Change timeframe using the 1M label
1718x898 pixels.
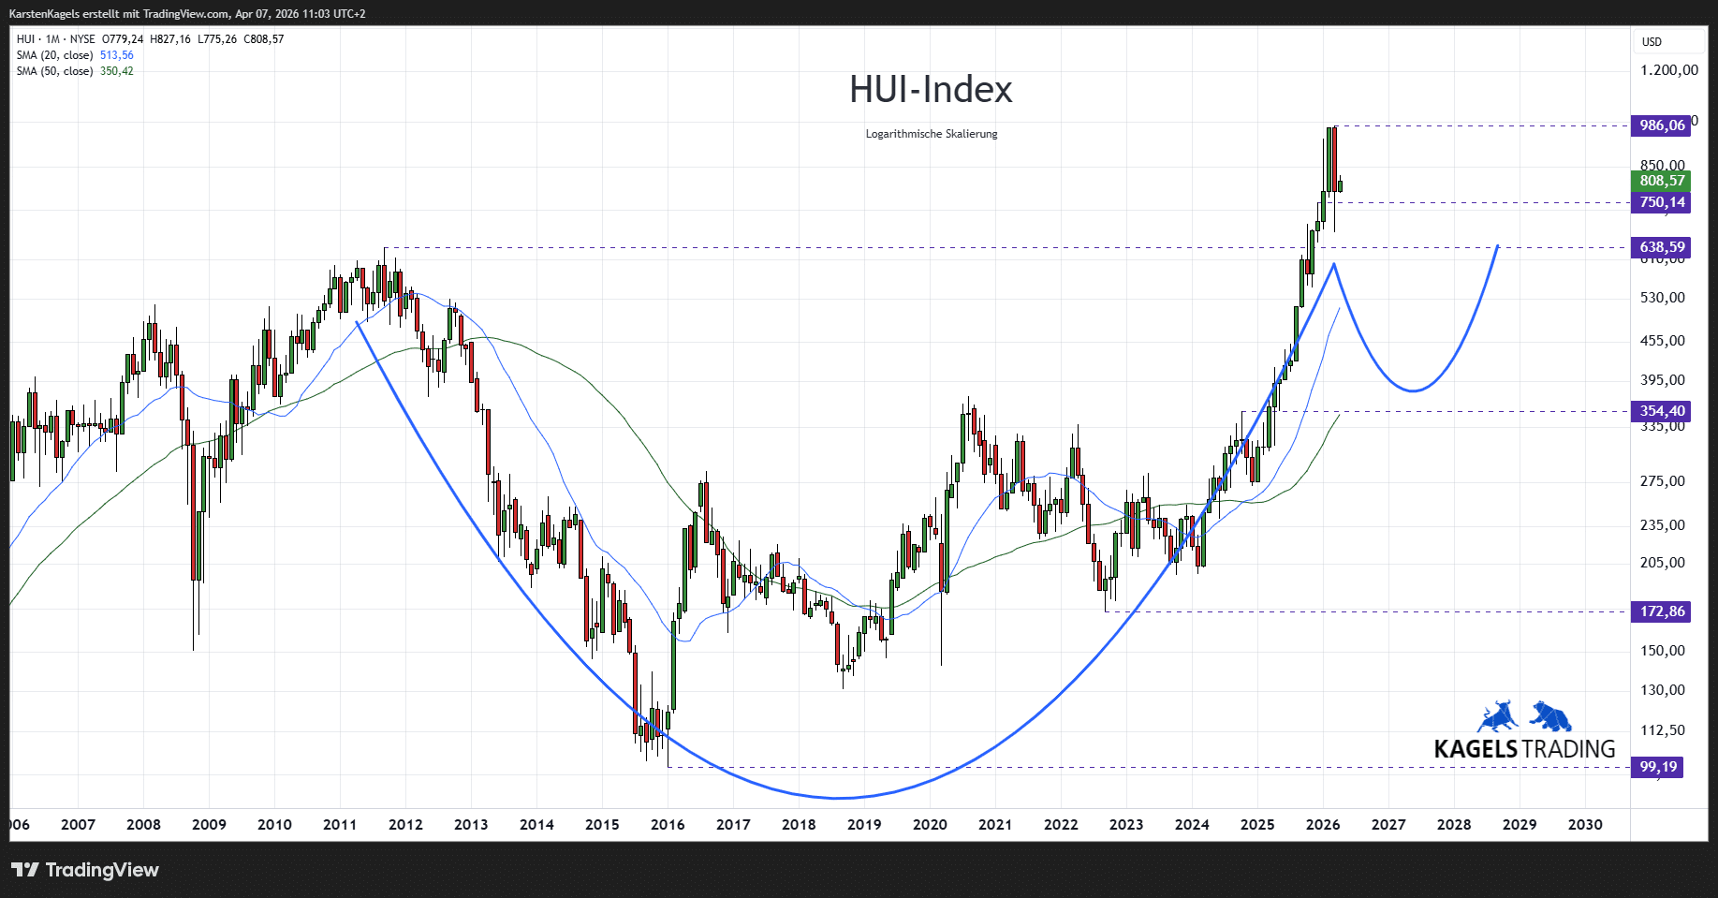[x=51, y=39]
